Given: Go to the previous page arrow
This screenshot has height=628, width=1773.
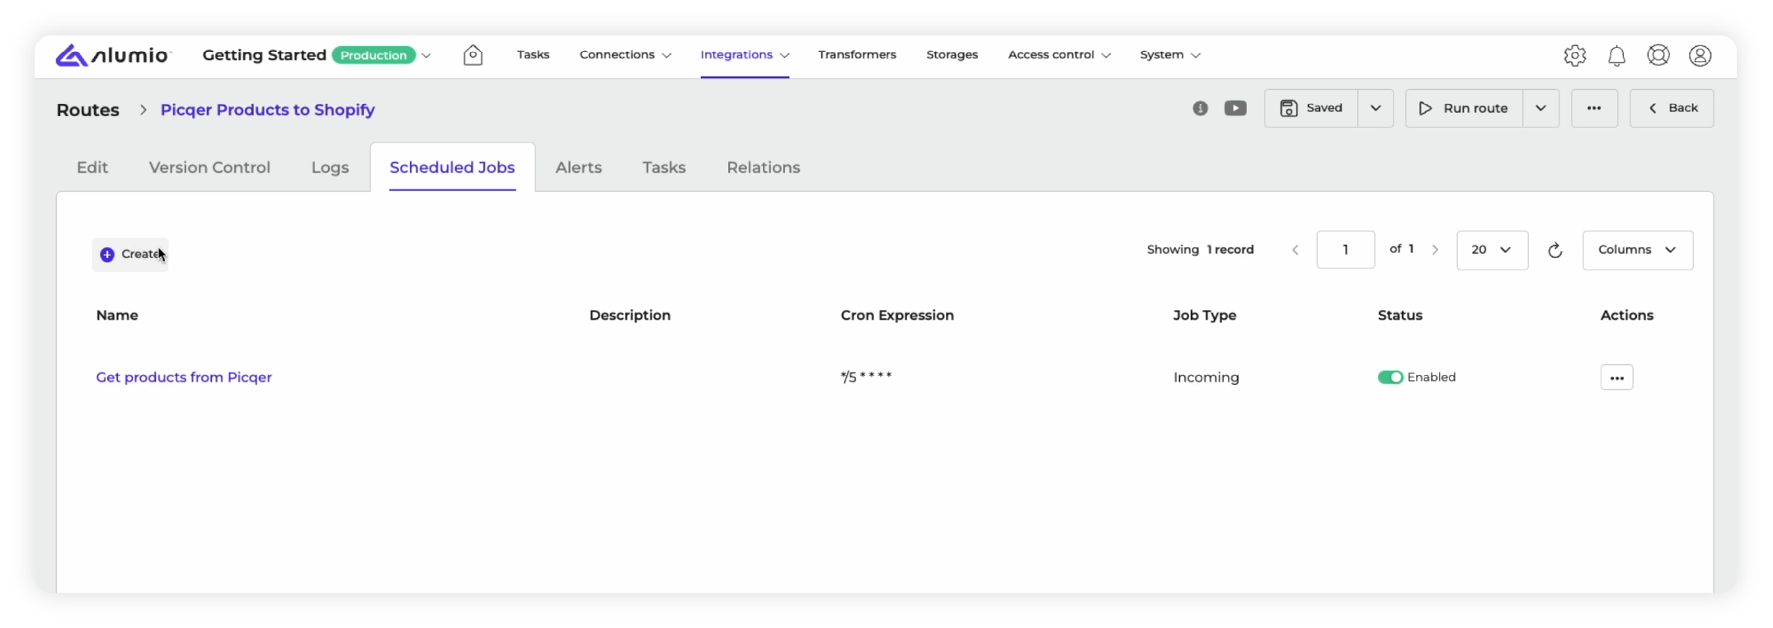Looking at the screenshot, I should pyautogui.click(x=1295, y=250).
